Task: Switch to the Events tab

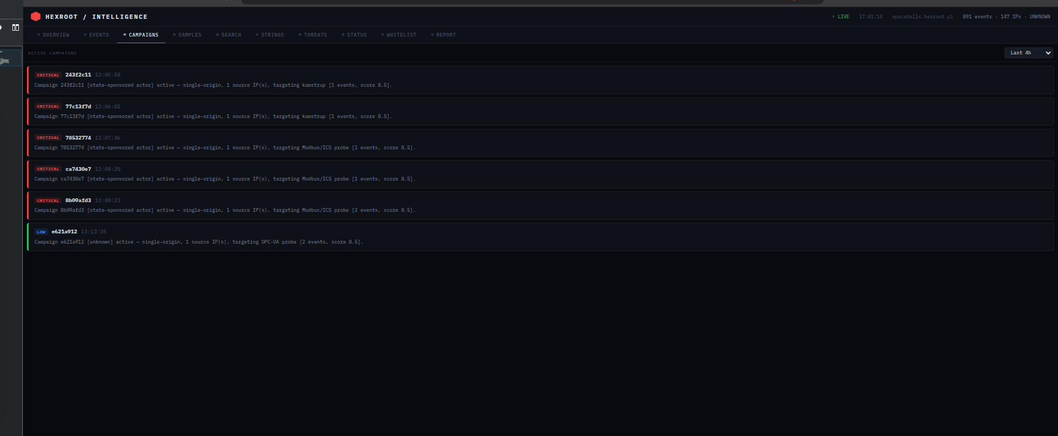Action: 96,35
